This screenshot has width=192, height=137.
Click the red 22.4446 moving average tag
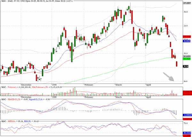tap(187, 36)
